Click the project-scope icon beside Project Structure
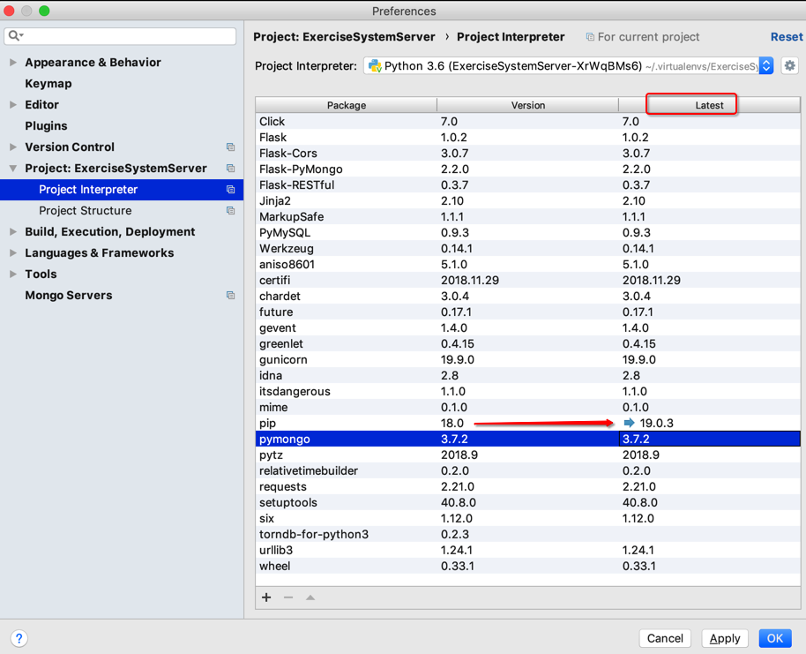806x654 pixels. click(231, 210)
